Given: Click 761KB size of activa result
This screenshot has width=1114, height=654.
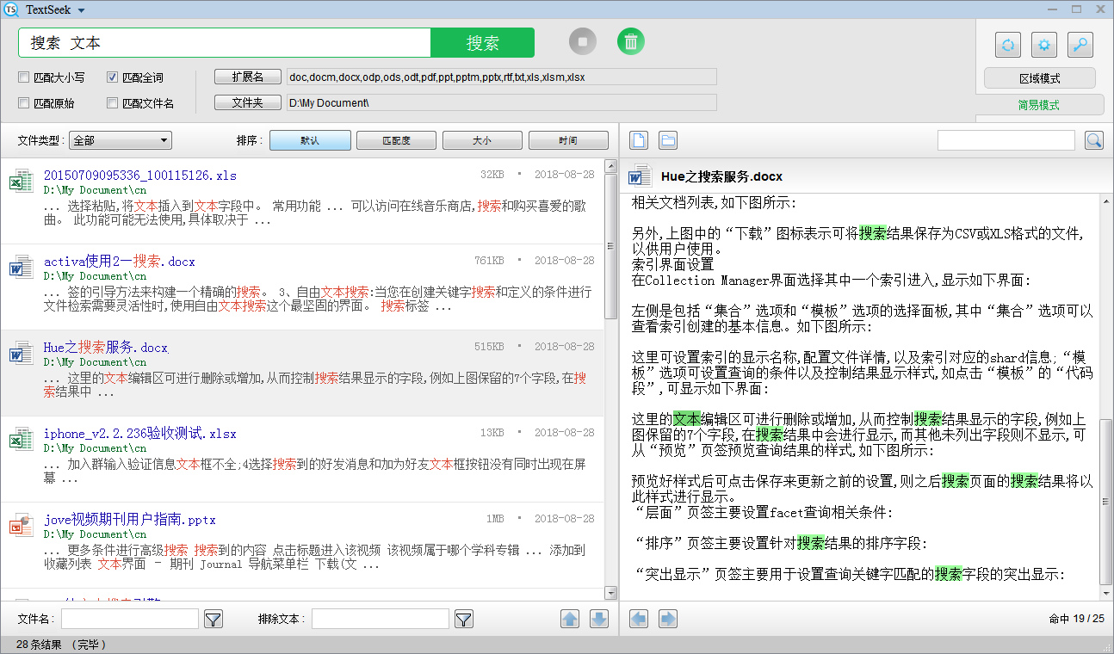Looking at the screenshot, I should tap(489, 261).
